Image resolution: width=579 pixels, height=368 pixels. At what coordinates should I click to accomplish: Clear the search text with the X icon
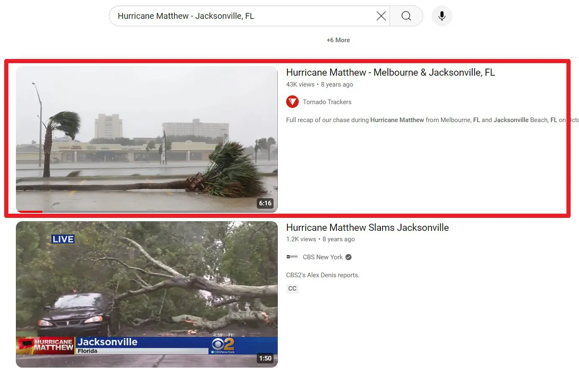click(x=381, y=16)
